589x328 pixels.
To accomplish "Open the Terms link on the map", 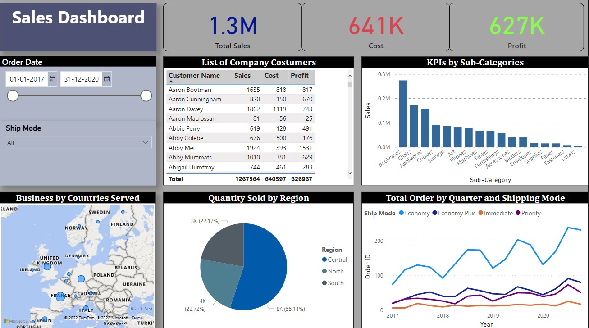I will click(137, 318).
